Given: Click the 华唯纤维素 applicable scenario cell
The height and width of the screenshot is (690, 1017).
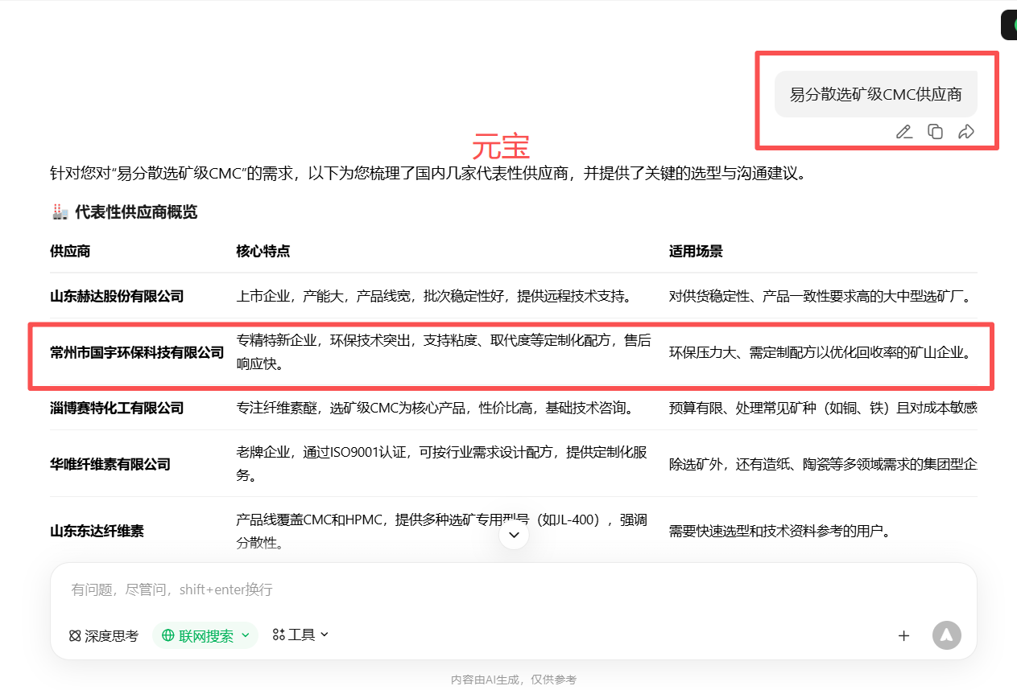Looking at the screenshot, I should coord(823,464).
